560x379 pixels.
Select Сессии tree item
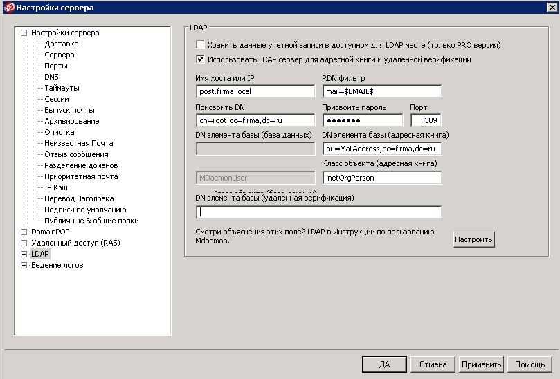(x=57, y=99)
